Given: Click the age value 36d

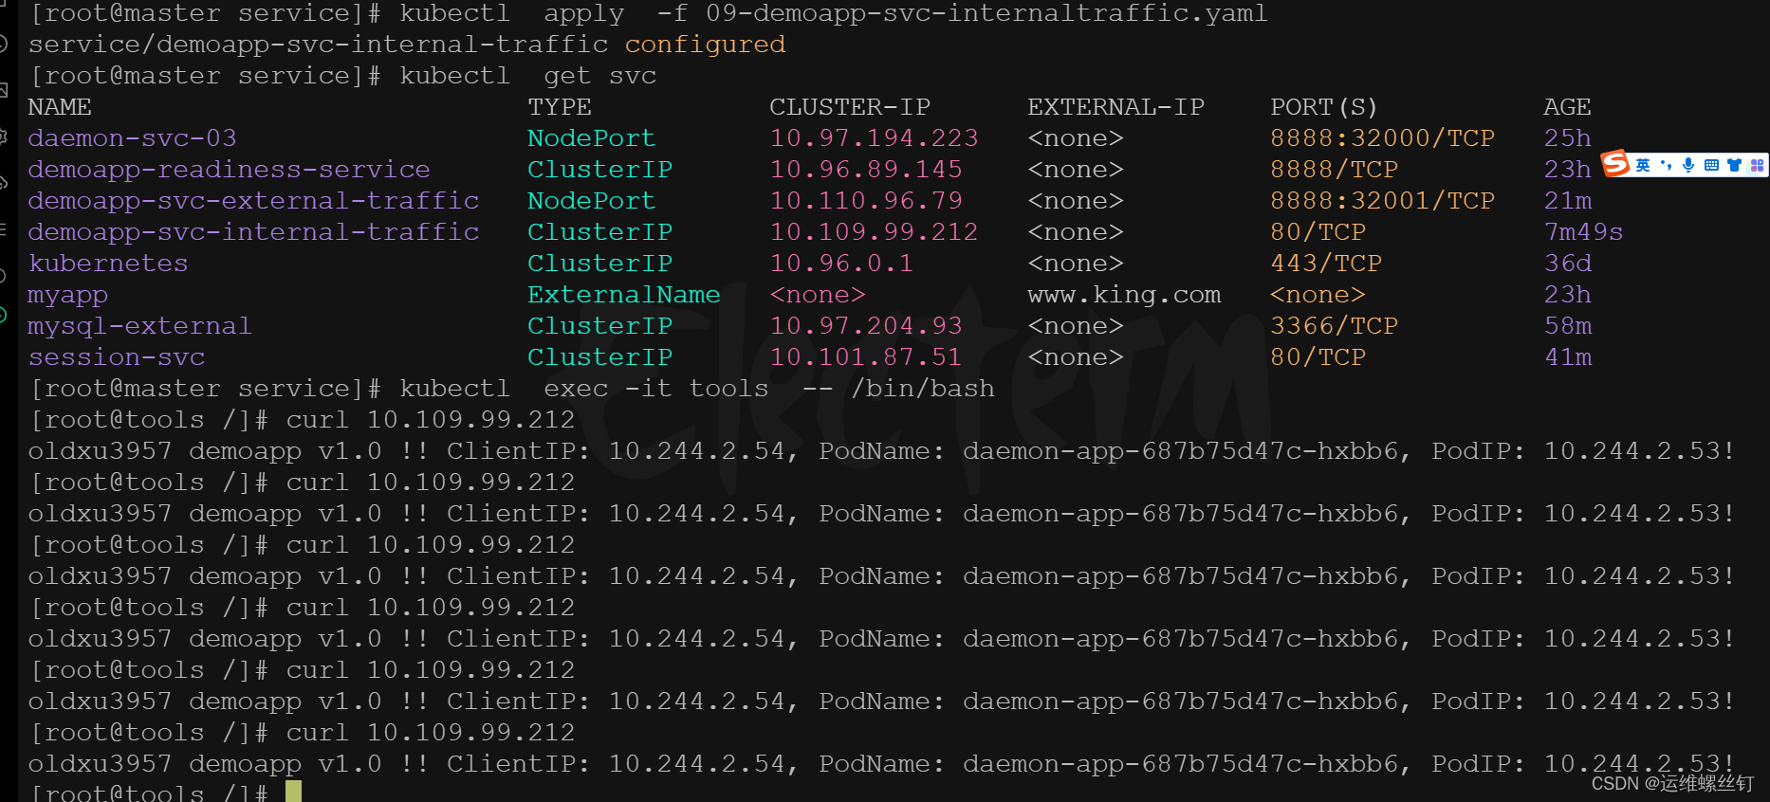Looking at the screenshot, I should tap(1568, 264).
